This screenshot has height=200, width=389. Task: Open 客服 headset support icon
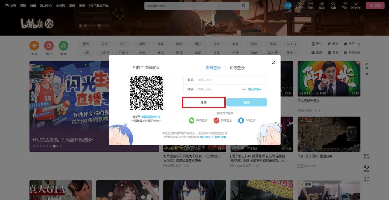[366, 168]
